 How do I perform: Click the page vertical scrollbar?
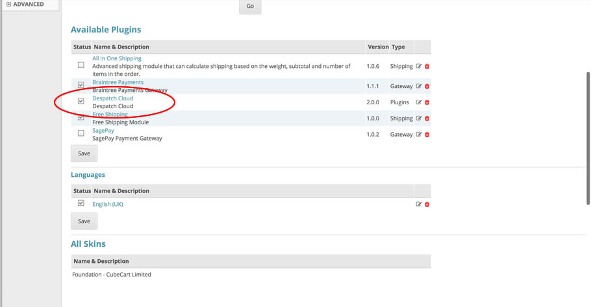point(588,139)
